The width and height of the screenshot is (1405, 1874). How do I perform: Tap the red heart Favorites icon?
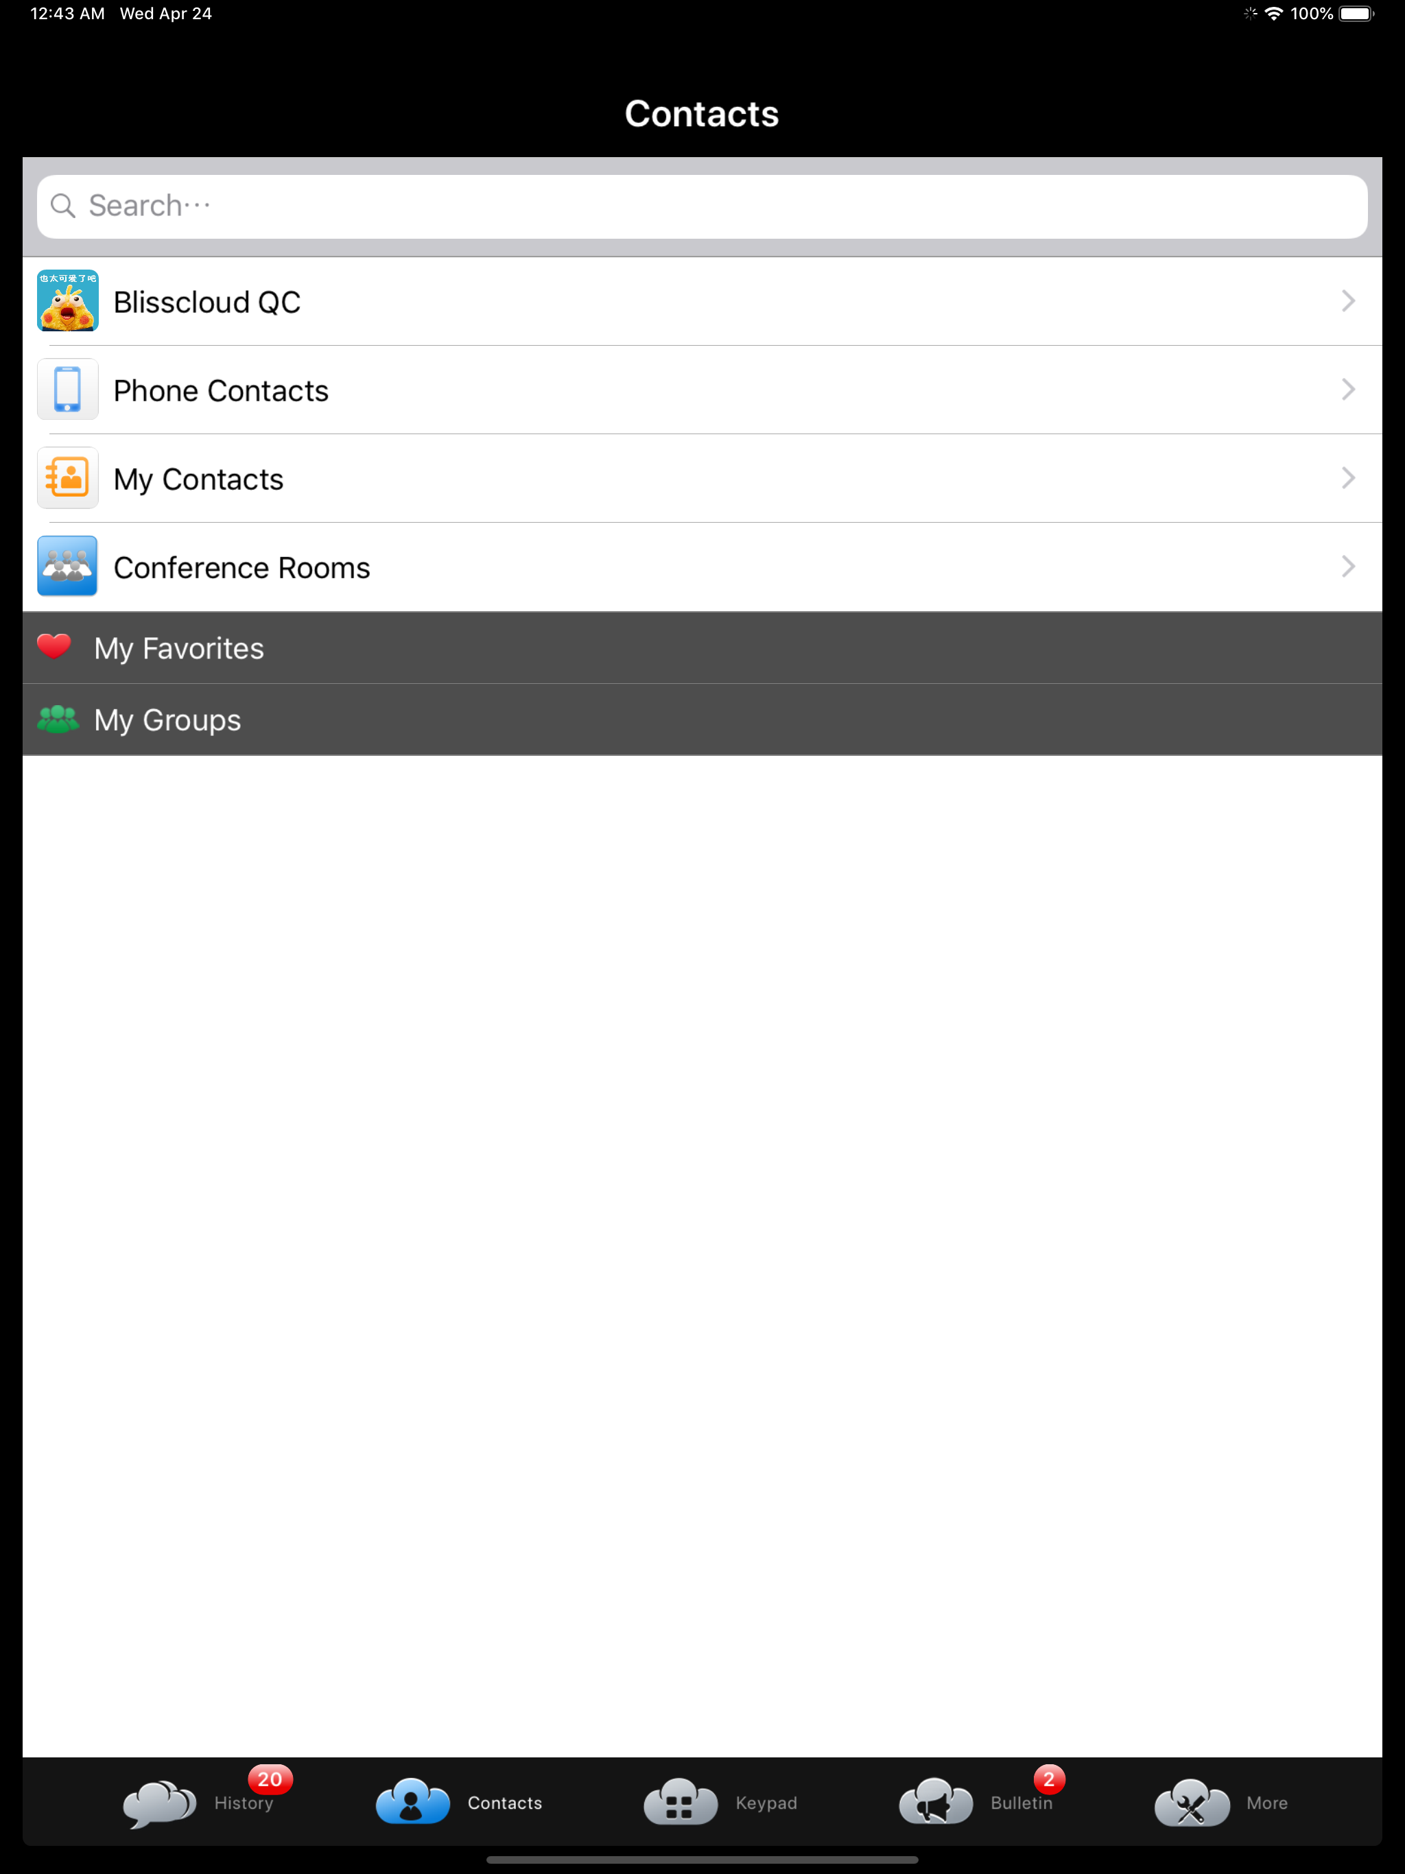[x=54, y=648]
